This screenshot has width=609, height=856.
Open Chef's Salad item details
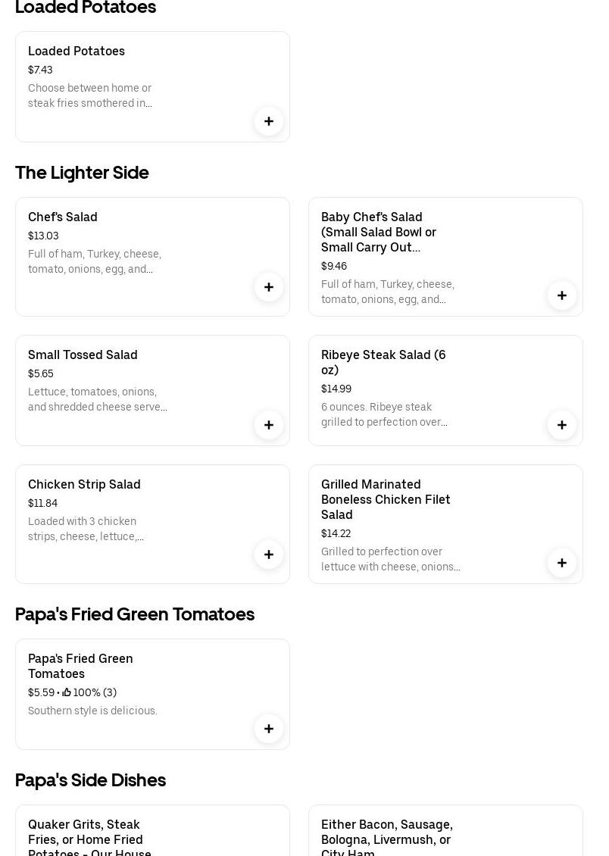63,217
